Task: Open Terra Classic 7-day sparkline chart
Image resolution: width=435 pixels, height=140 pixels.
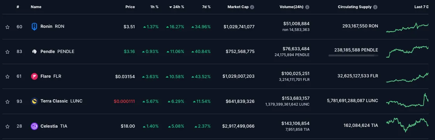Action: click(407, 101)
